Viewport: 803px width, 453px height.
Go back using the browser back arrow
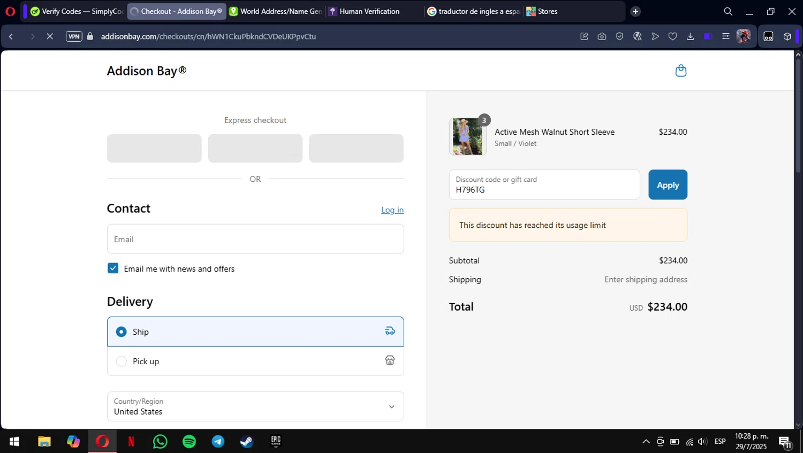(x=11, y=36)
